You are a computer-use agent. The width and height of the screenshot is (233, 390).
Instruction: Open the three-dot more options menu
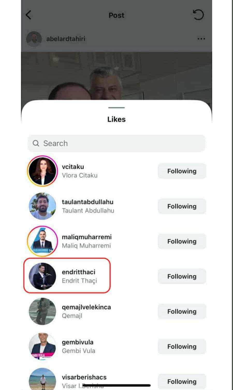click(201, 39)
